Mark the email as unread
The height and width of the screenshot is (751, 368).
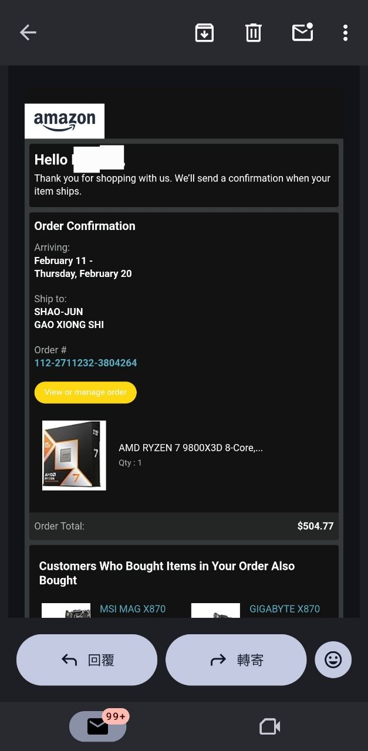(x=302, y=33)
